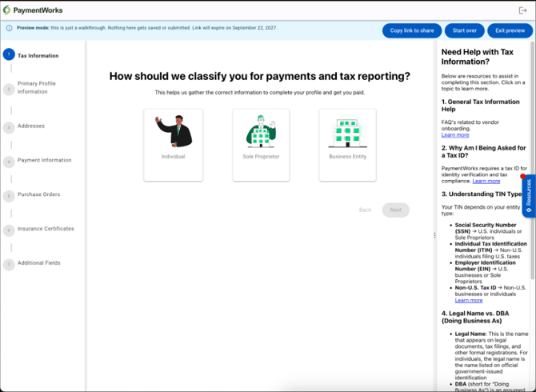This screenshot has width=536, height=392.
Task: Select the Individual illustration card
Action: 174,145
